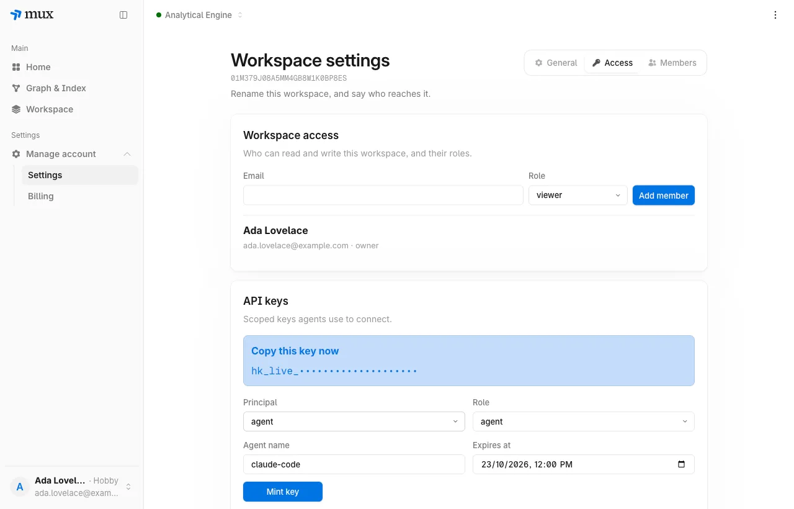Collapse the sidebar panel icon
Viewport: 794px width, 509px height.
123,15
